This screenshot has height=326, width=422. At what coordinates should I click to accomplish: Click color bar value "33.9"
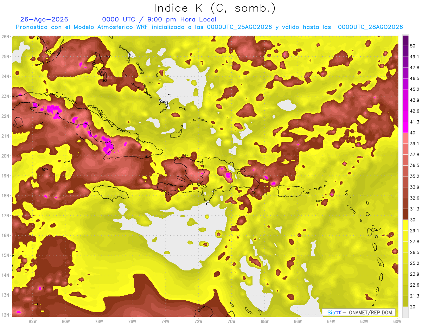tap(414, 187)
